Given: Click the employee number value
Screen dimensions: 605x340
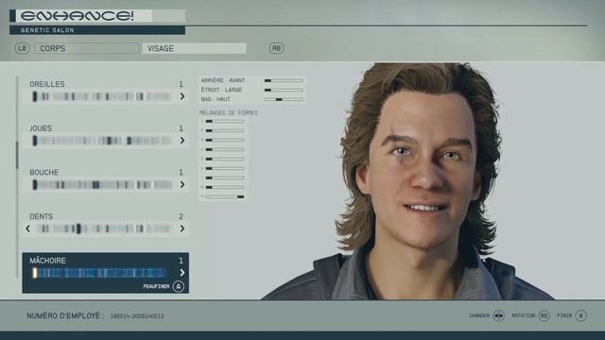Looking at the screenshot, I should [x=137, y=316].
